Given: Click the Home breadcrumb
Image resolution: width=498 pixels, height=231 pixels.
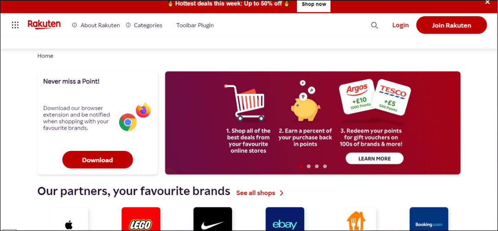Looking at the screenshot, I should 45,56.
